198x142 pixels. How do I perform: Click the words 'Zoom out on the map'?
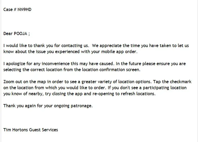pyautogui.click(x=24, y=82)
